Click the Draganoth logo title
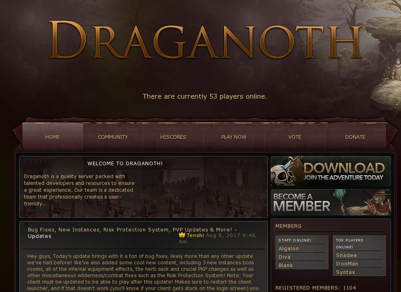The height and width of the screenshot is (292, 401). pos(205,40)
